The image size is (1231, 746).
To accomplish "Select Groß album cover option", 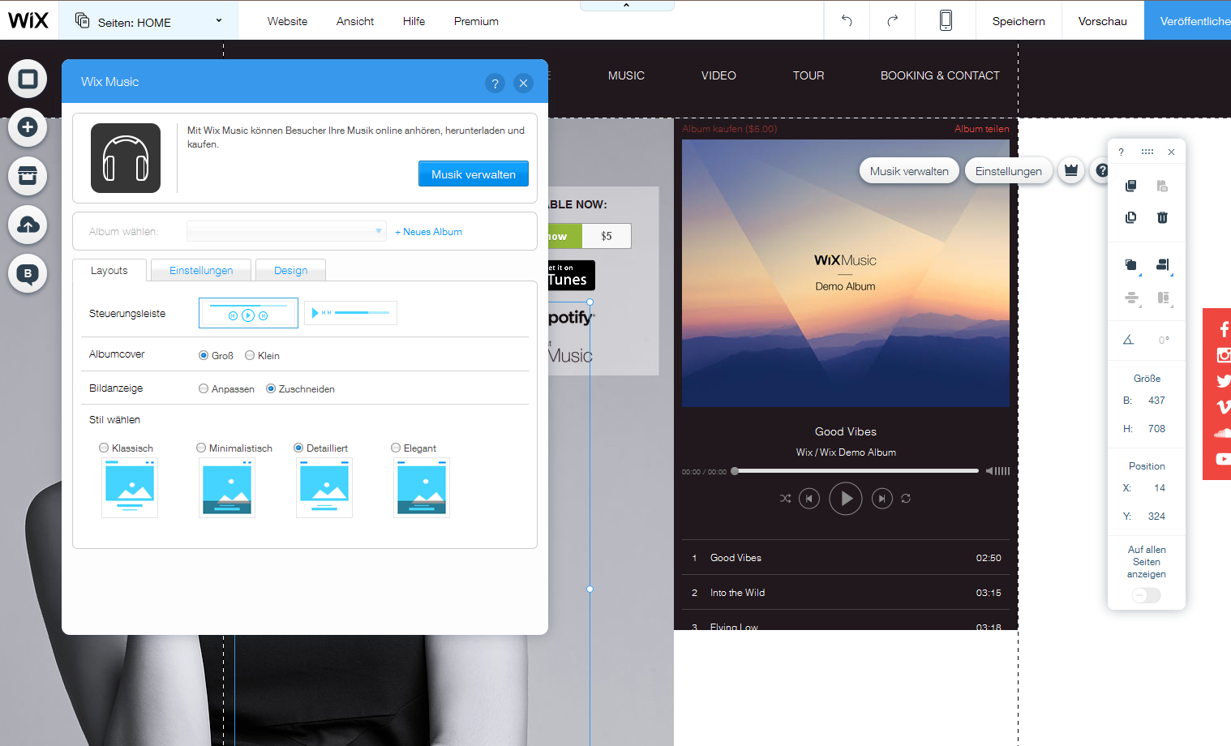I will (204, 355).
